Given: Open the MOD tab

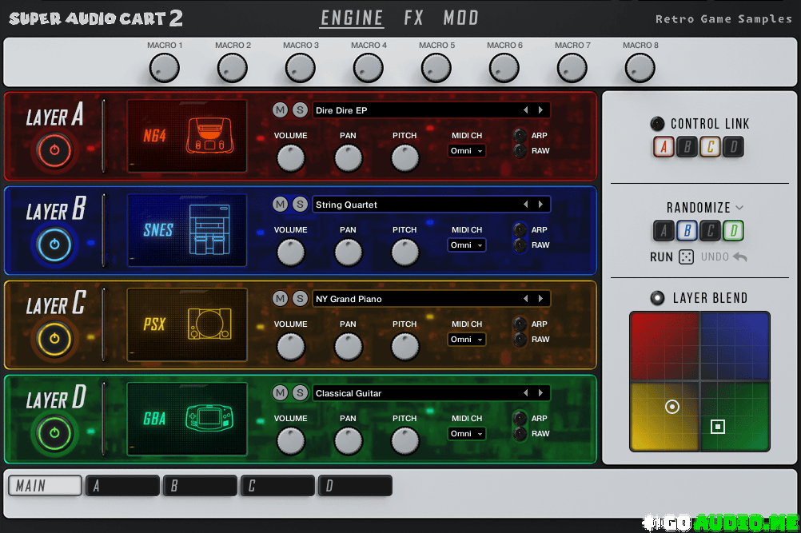Looking at the screenshot, I should [x=461, y=18].
